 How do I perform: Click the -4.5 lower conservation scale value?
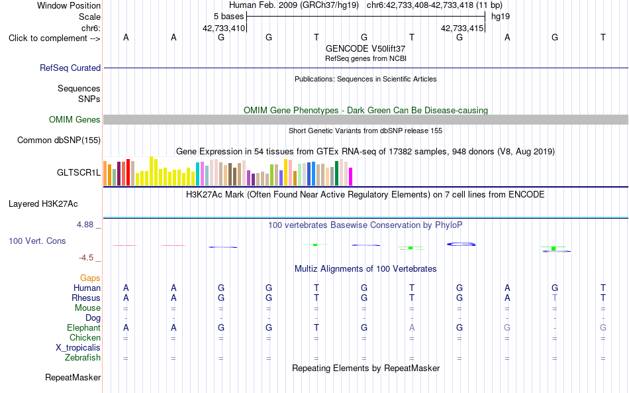(86, 258)
